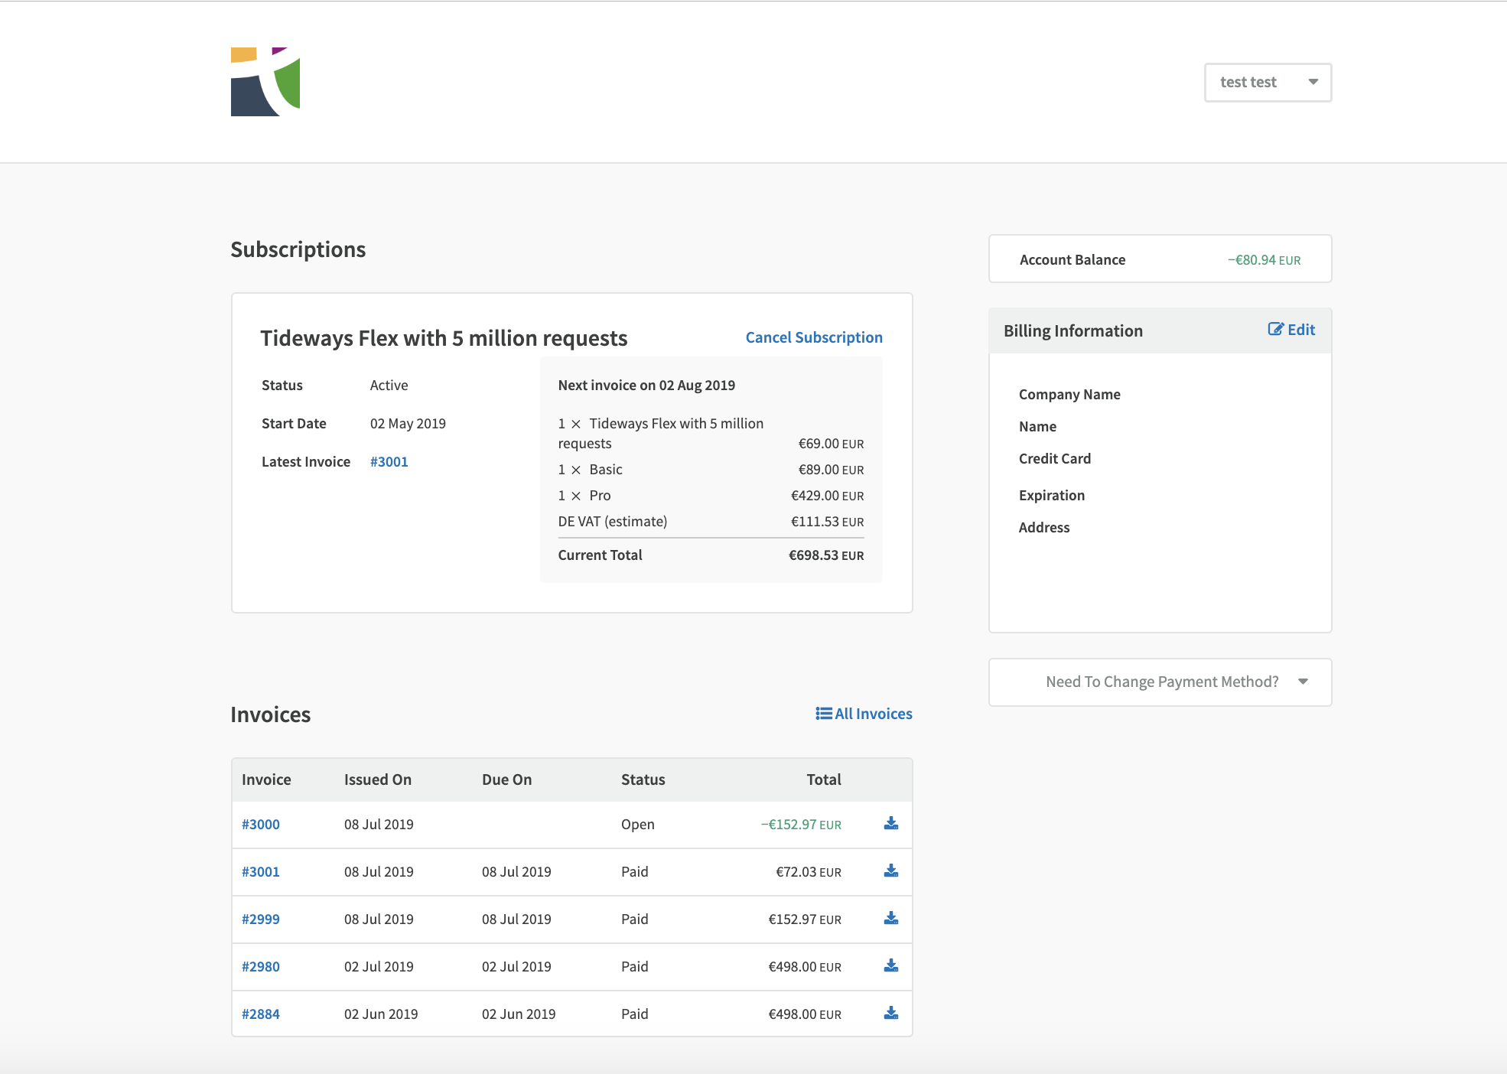Click the €152.97 EUR total for invoice #2999
The height and width of the screenshot is (1074, 1507).
pos(805,919)
